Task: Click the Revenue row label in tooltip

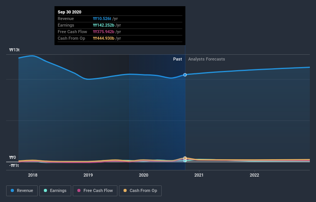Action: click(66, 19)
